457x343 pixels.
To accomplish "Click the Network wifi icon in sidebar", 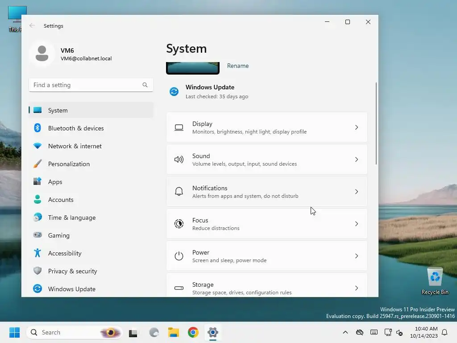I will pos(37,146).
